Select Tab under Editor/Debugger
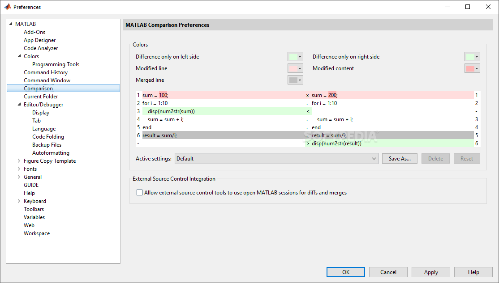The image size is (499, 283). click(36, 121)
